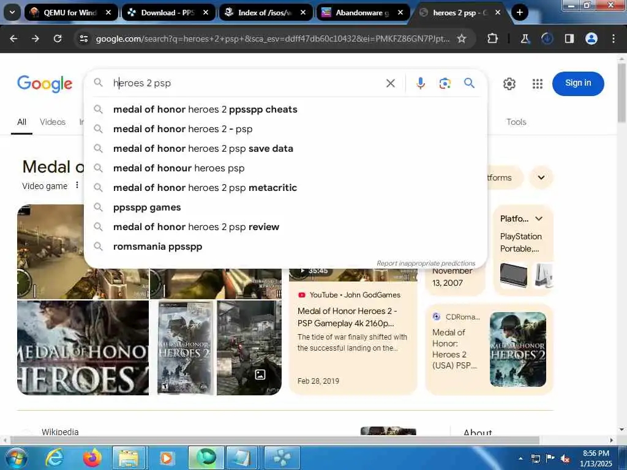Select the All results tab
The image size is (627, 470).
pos(21,122)
